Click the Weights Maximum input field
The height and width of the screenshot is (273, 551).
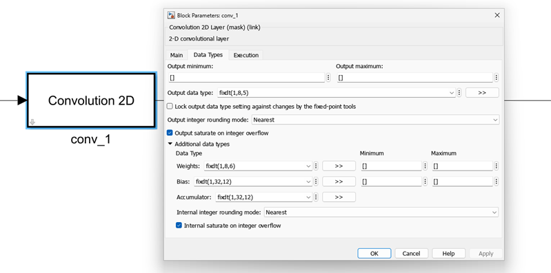point(462,166)
